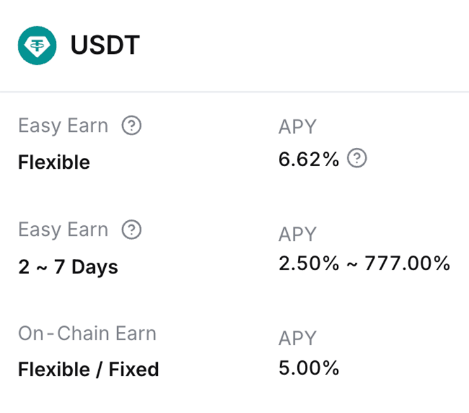Select the 5.00% On-Chain APY value
This screenshot has width=469, height=413.
[x=309, y=368]
